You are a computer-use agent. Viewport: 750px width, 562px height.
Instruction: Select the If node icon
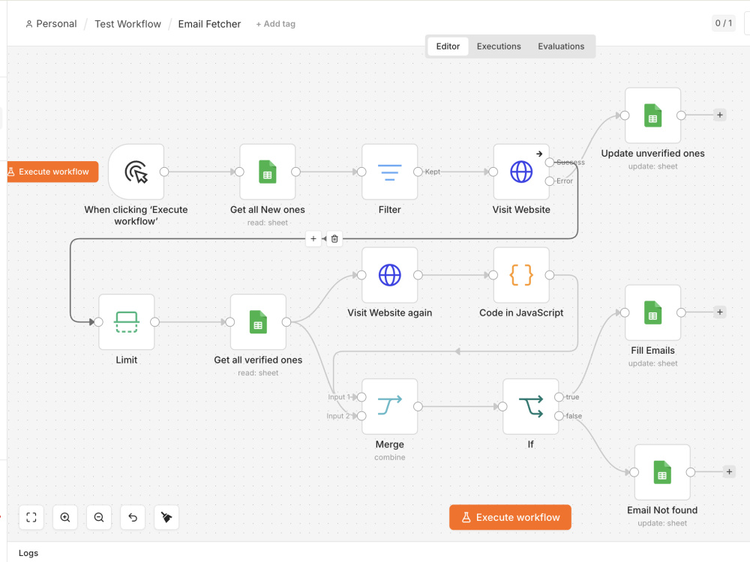pos(531,407)
